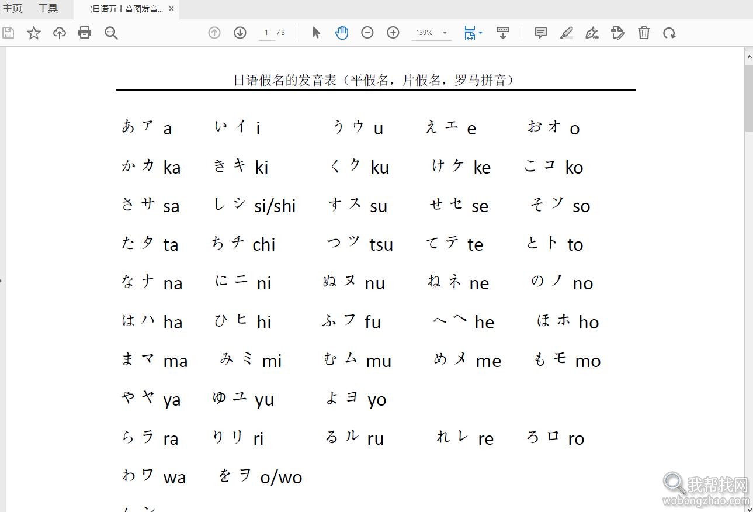The width and height of the screenshot is (753, 512).
Task: Click the romaji text "ho"
Action: coord(589,322)
